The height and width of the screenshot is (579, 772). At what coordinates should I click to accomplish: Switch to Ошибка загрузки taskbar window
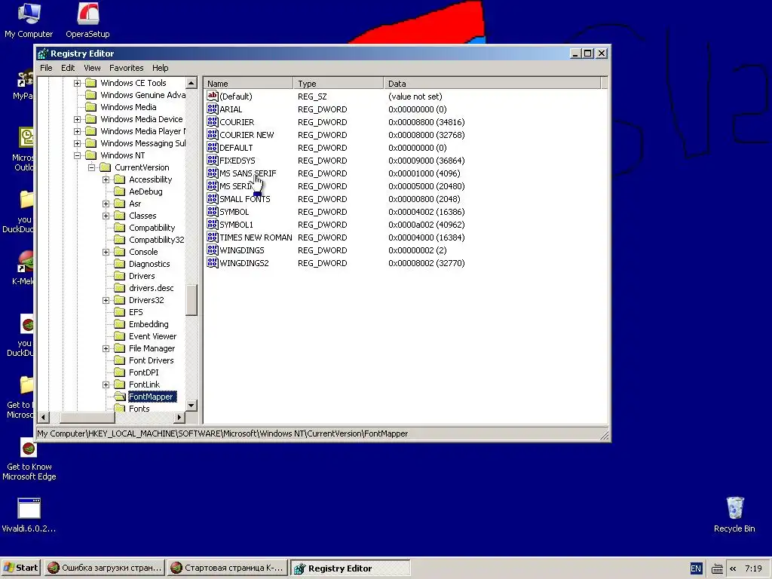(x=104, y=568)
